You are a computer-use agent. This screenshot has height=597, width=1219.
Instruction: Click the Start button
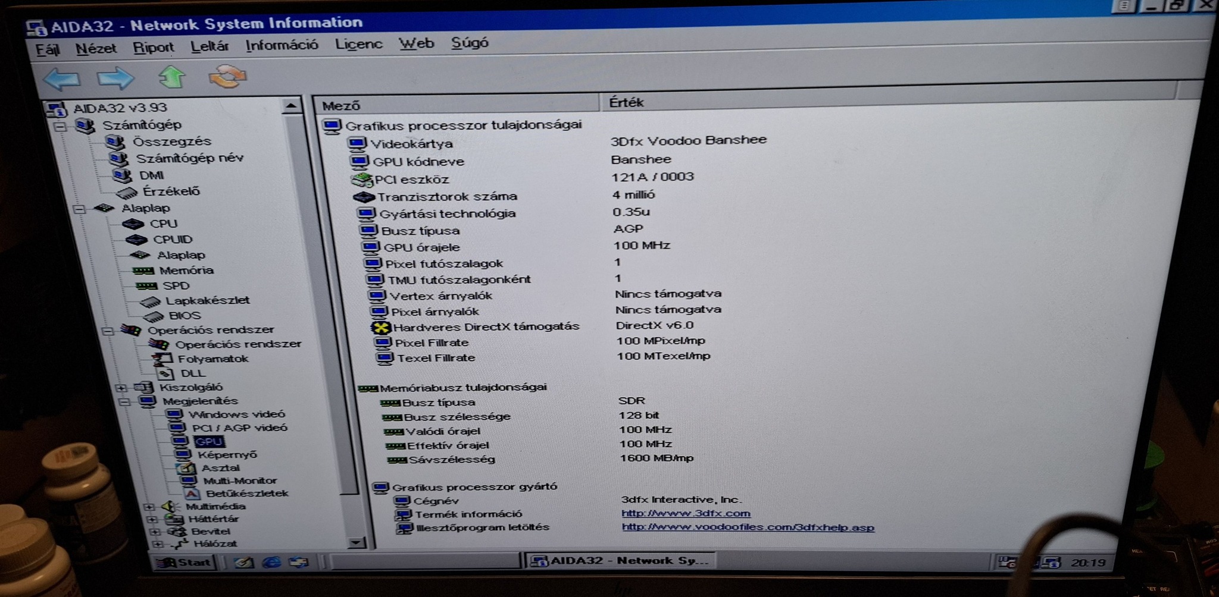click(184, 563)
